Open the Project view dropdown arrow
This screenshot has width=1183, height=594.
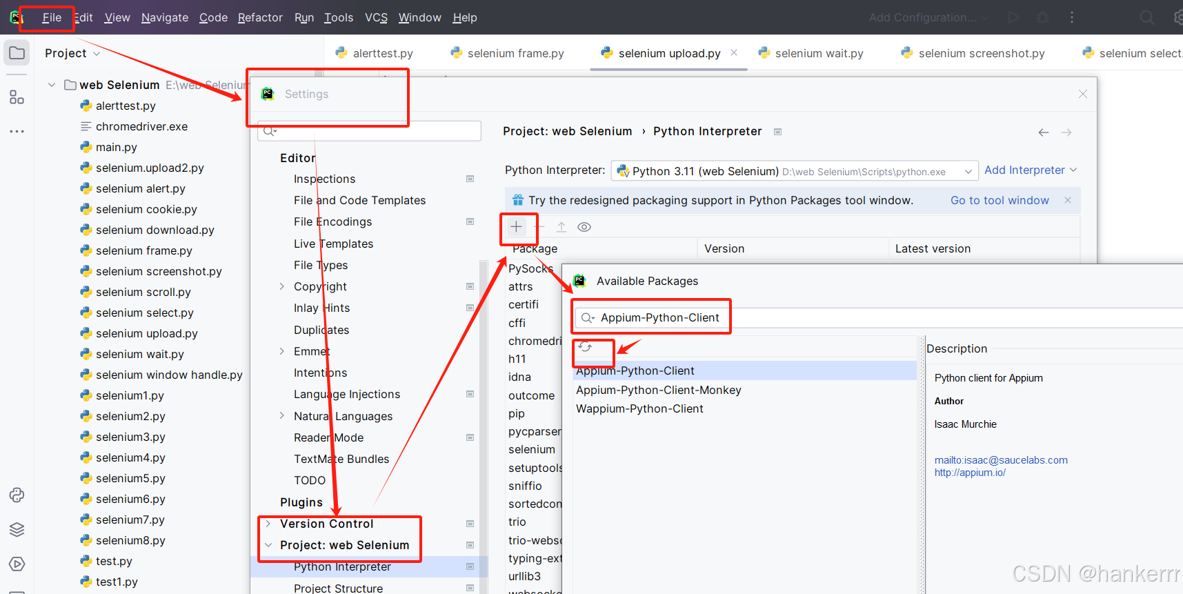[x=97, y=54]
